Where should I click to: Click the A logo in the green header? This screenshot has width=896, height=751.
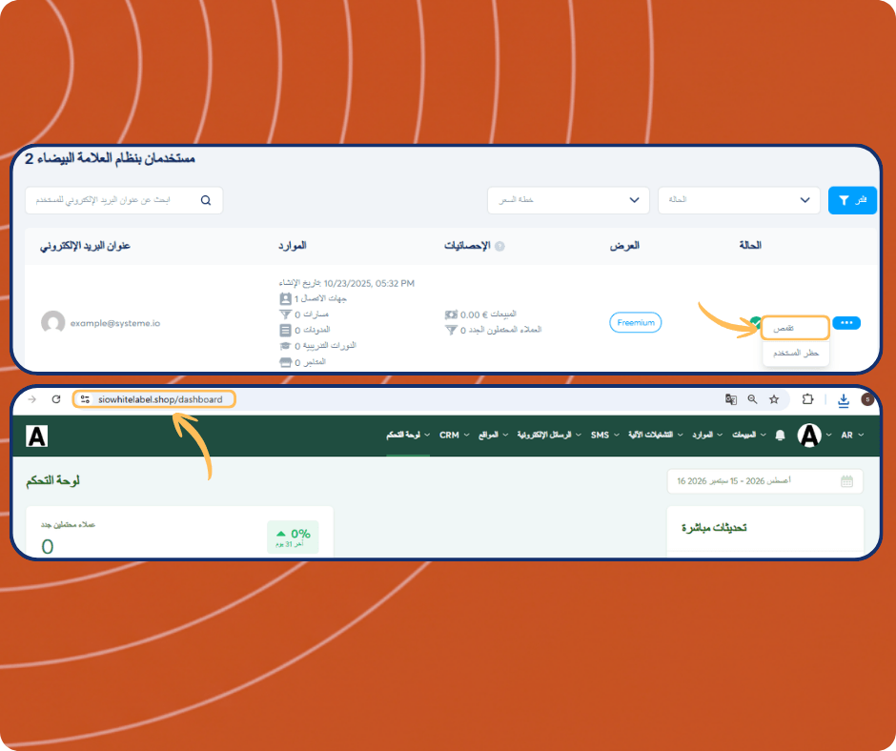click(36, 436)
